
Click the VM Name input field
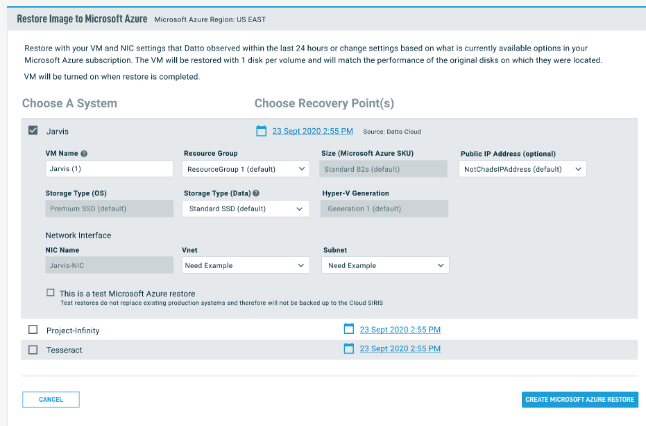[x=109, y=169]
